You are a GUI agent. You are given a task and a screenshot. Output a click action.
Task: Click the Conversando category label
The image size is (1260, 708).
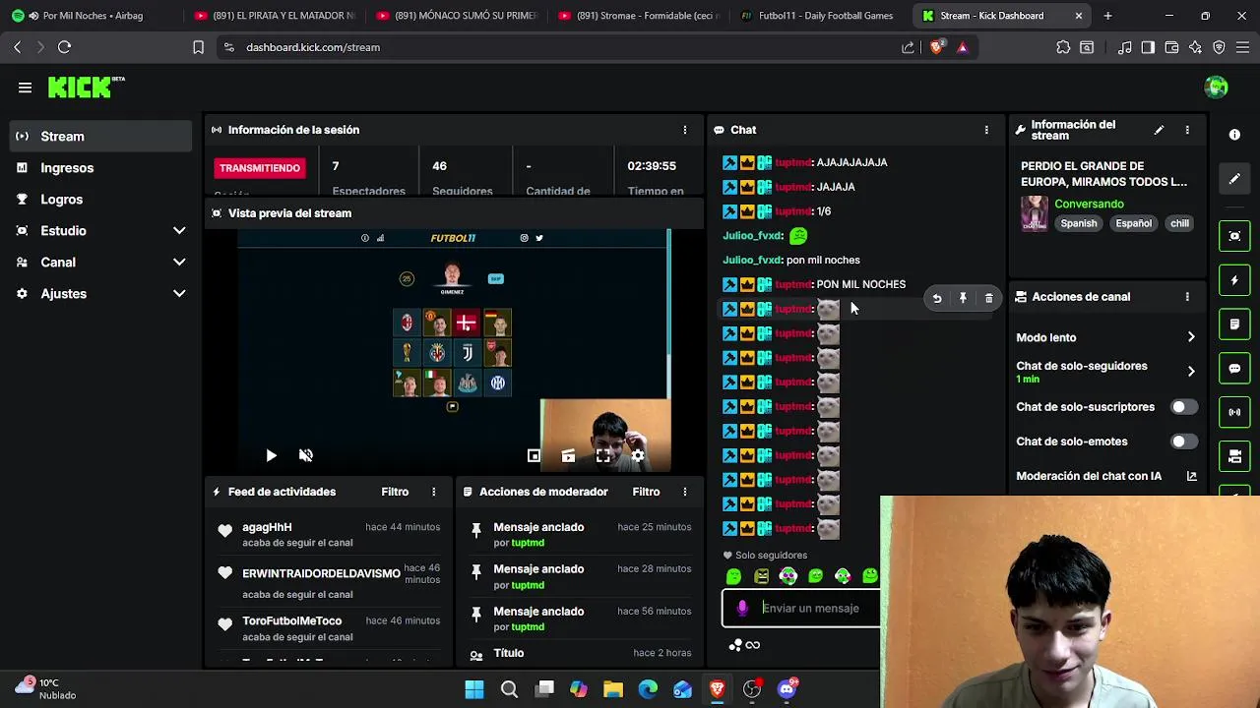click(1089, 204)
